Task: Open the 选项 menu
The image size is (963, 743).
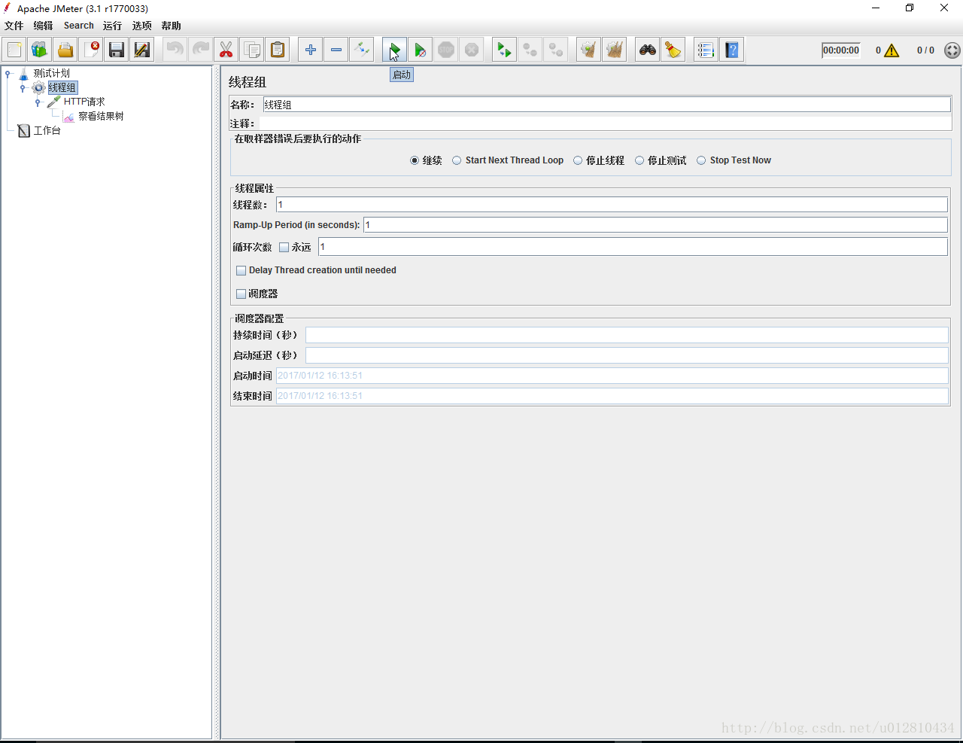Action: (x=142, y=26)
